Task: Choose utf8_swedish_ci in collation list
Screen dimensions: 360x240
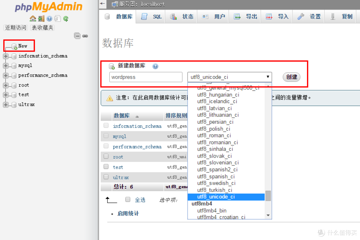Action: (x=226, y=183)
